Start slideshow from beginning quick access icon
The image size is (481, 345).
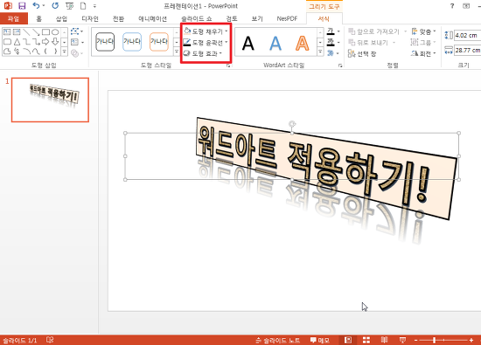[x=70, y=6]
